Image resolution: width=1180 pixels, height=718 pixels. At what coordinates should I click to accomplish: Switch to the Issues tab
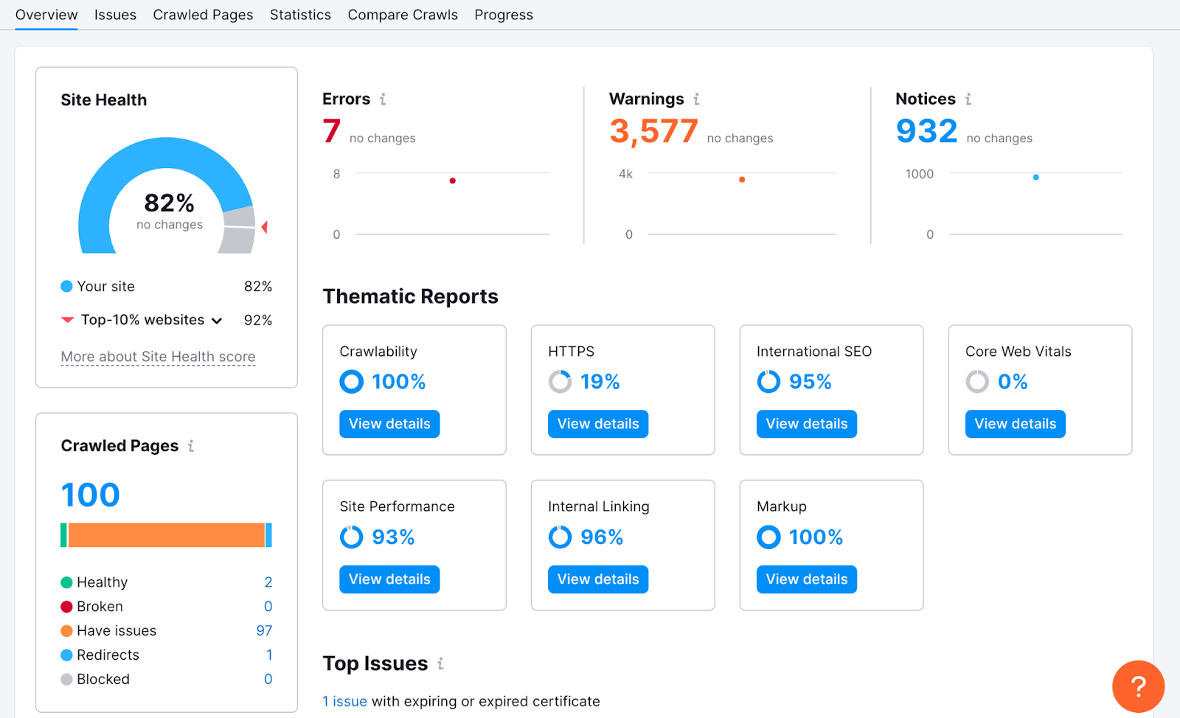click(x=115, y=15)
